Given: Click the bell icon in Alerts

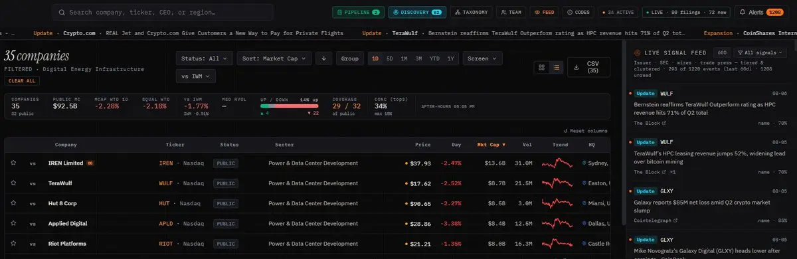Looking at the screenshot, I should [743, 12].
